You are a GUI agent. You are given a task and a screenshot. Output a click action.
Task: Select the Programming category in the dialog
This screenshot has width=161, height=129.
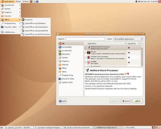(71, 75)
